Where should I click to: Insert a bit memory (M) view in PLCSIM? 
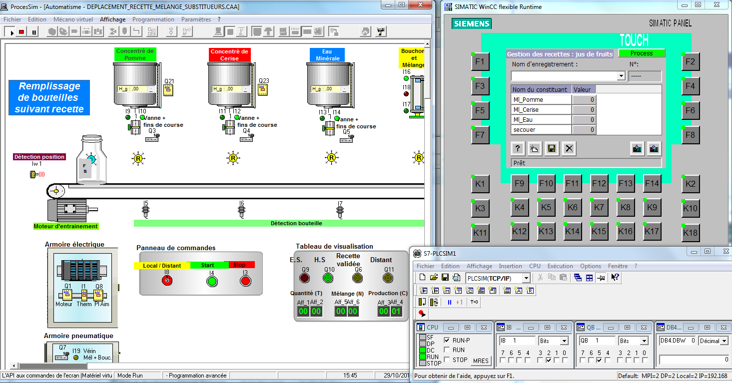tap(447, 291)
